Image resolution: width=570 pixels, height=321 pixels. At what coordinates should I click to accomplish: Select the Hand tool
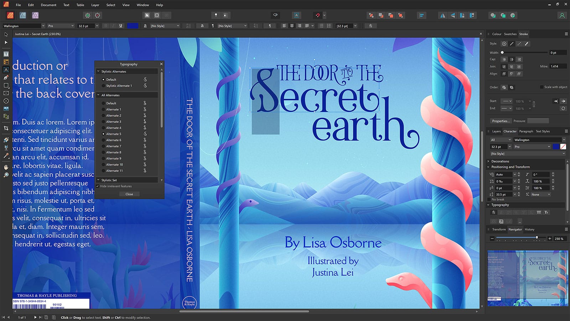tap(6, 167)
